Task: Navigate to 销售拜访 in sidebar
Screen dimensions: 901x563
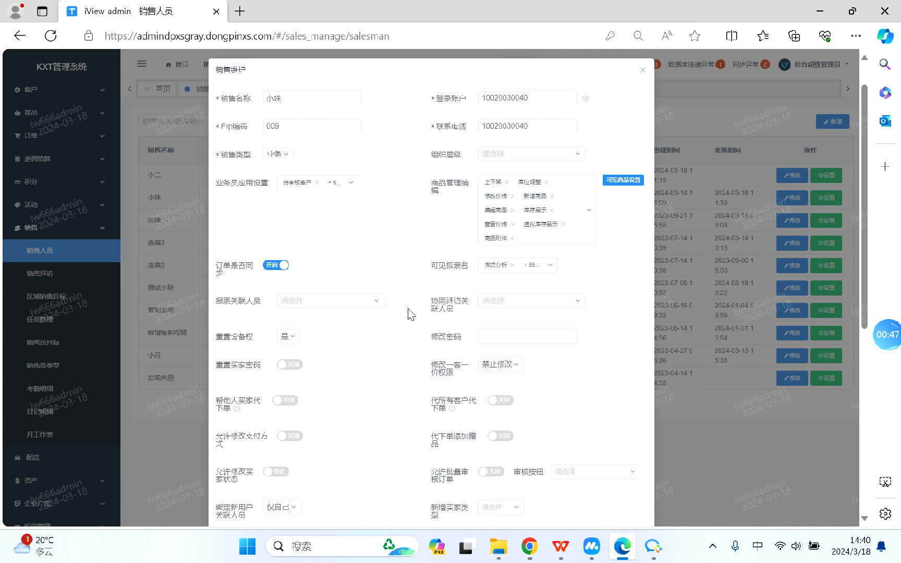Action: (x=40, y=273)
